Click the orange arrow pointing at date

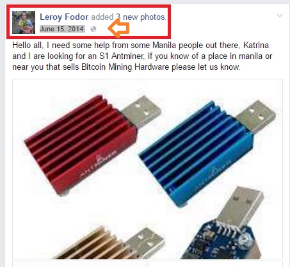[119, 28]
